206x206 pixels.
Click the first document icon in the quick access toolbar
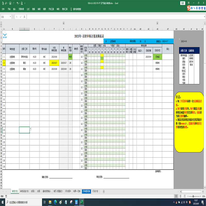pos(3,3)
